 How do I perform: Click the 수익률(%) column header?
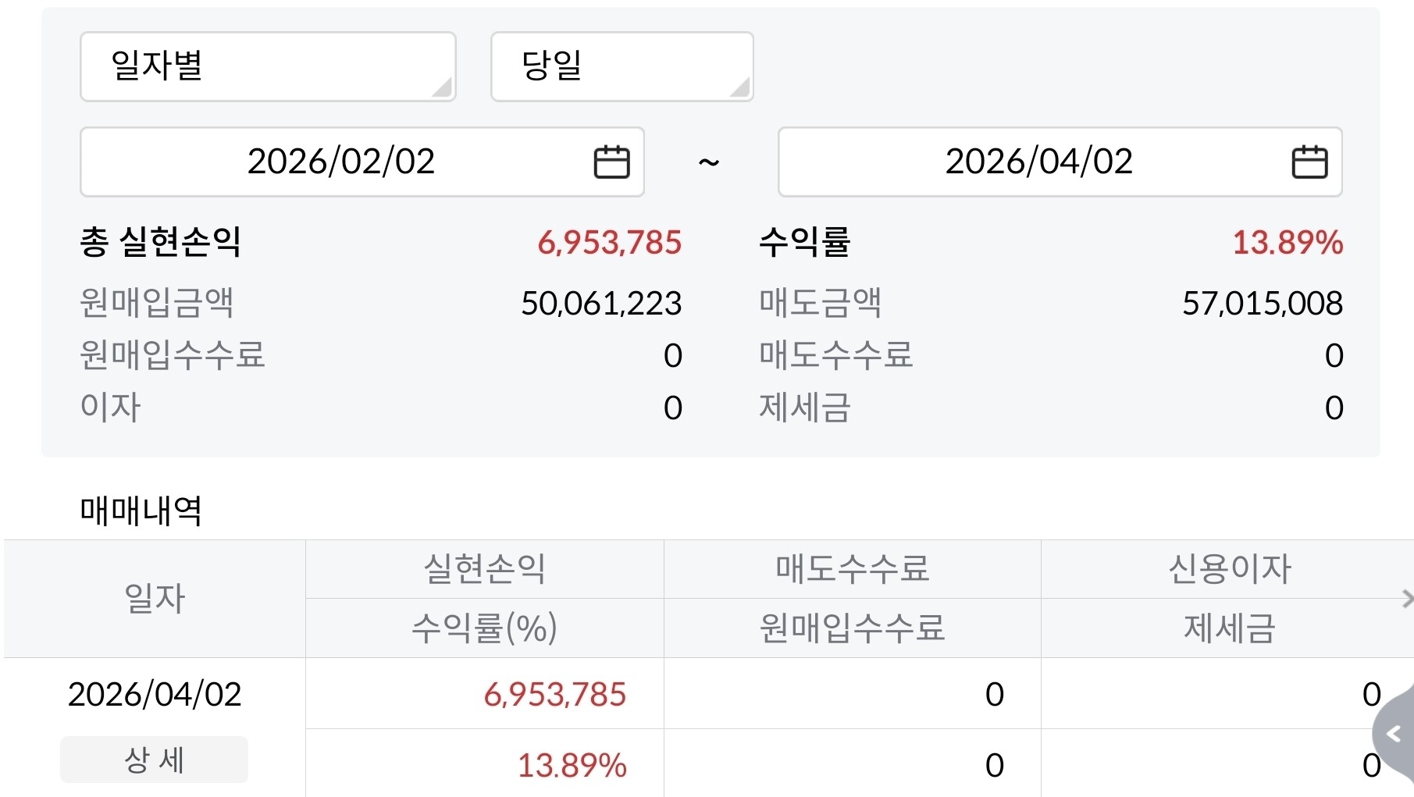(x=484, y=628)
